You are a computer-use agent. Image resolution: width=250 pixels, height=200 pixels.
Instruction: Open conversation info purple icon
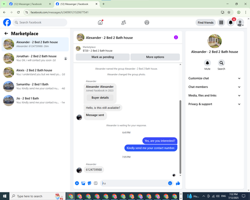pyautogui.click(x=176, y=37)
